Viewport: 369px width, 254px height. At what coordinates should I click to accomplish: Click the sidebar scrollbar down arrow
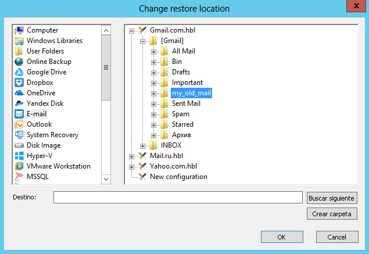[106, 178]
